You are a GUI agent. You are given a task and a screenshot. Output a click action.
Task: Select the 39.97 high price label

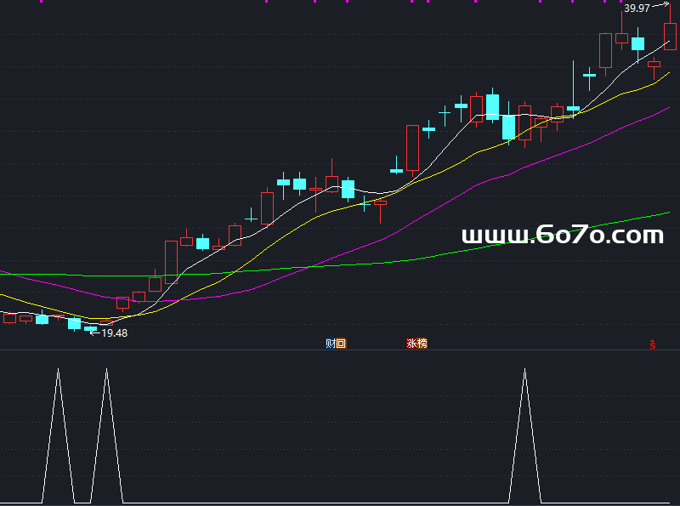pos(637,9)
